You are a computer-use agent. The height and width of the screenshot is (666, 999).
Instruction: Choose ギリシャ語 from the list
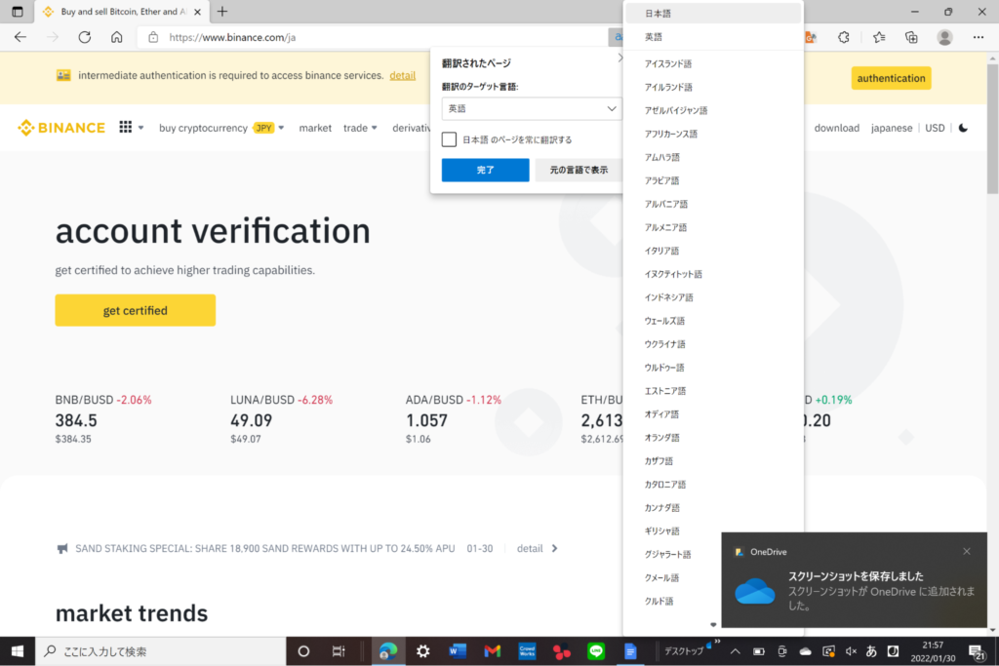pyautogui.click(x=713, y=531)
